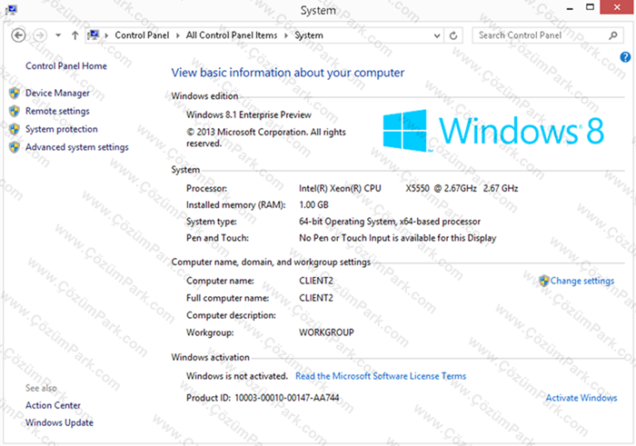636x446 pixels.
Task: Select All Control Panel Items breadcrumb
Action: [232, 35]
